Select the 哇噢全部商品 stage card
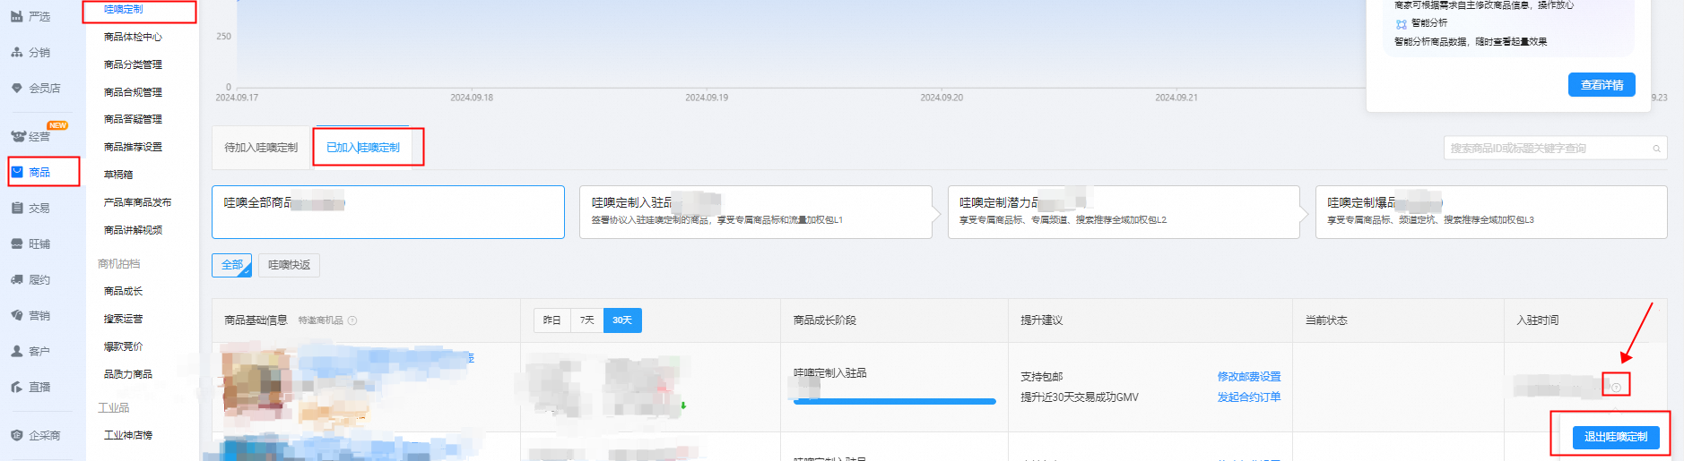 [387, 212]
